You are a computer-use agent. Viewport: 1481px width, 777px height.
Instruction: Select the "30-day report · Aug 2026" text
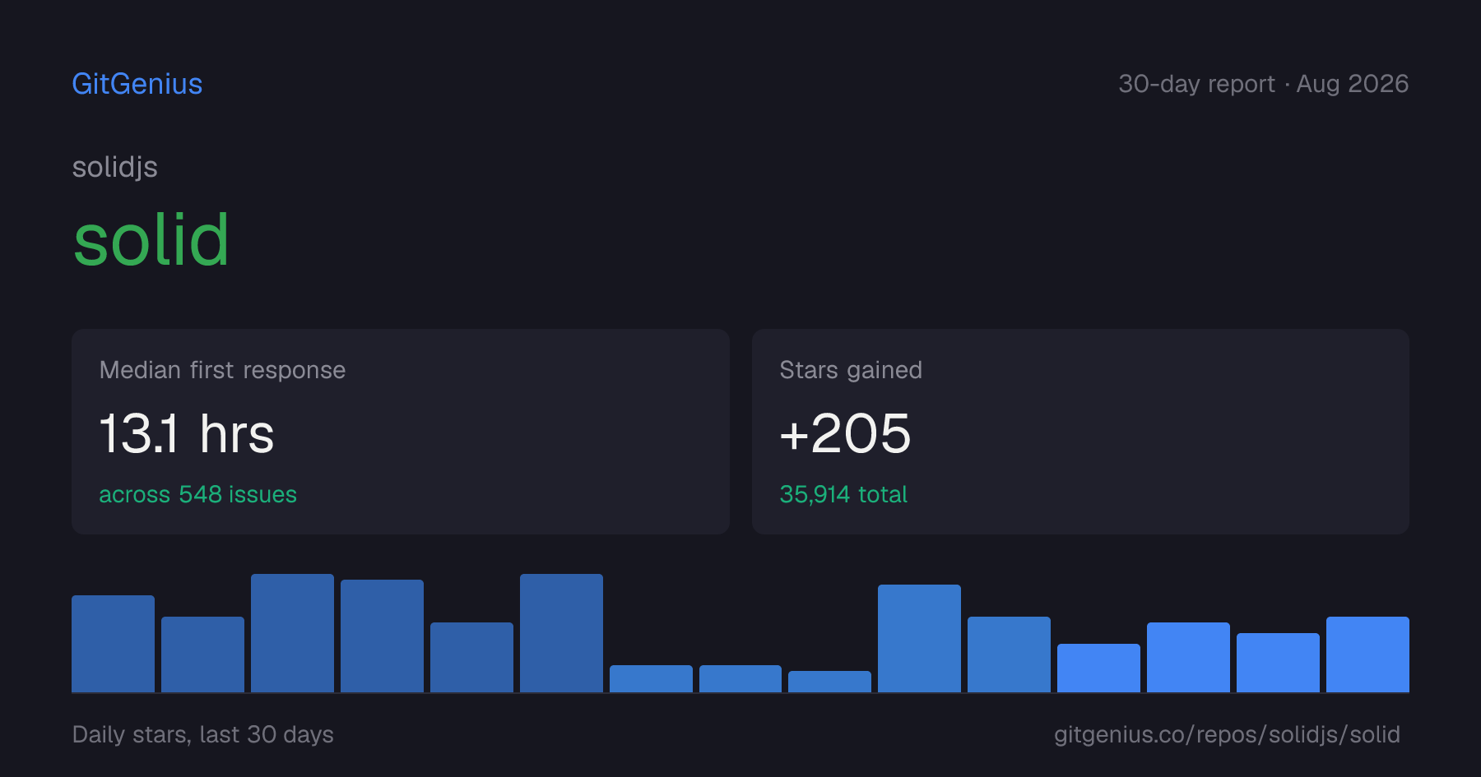(x=1263, y=84)
